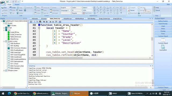Toggle the Compiling panel pin
Viewport: 172px width, 96px height.
150,66
